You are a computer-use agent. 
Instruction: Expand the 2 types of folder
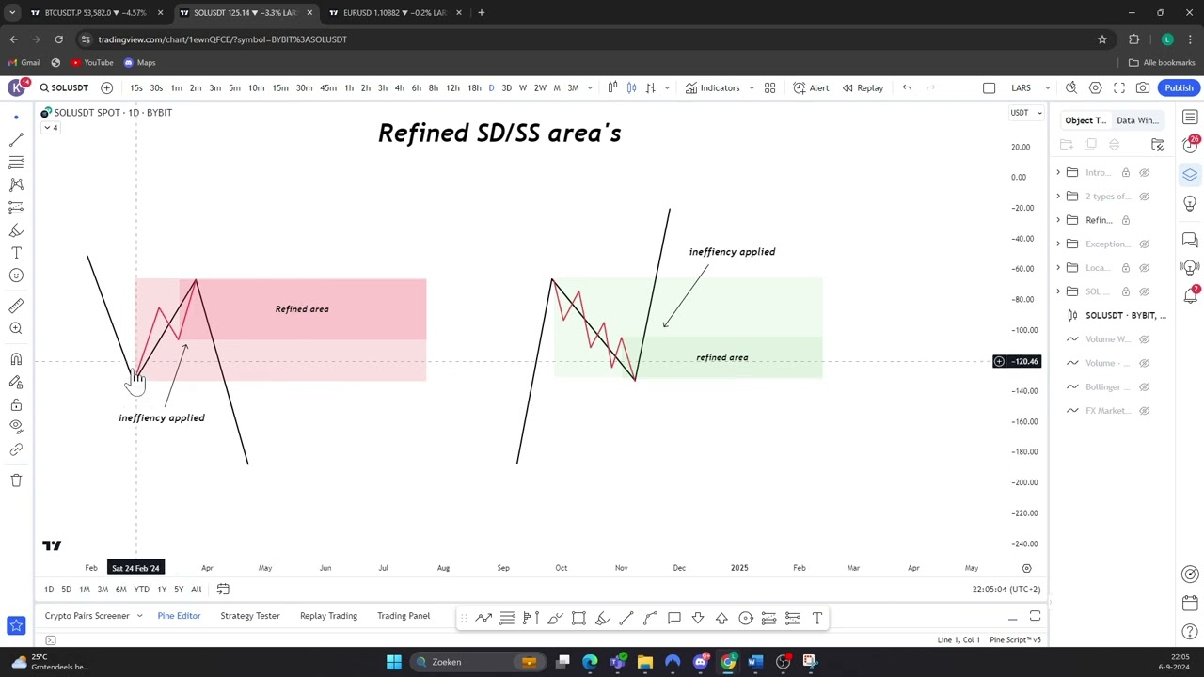[x=1058, y=197]
